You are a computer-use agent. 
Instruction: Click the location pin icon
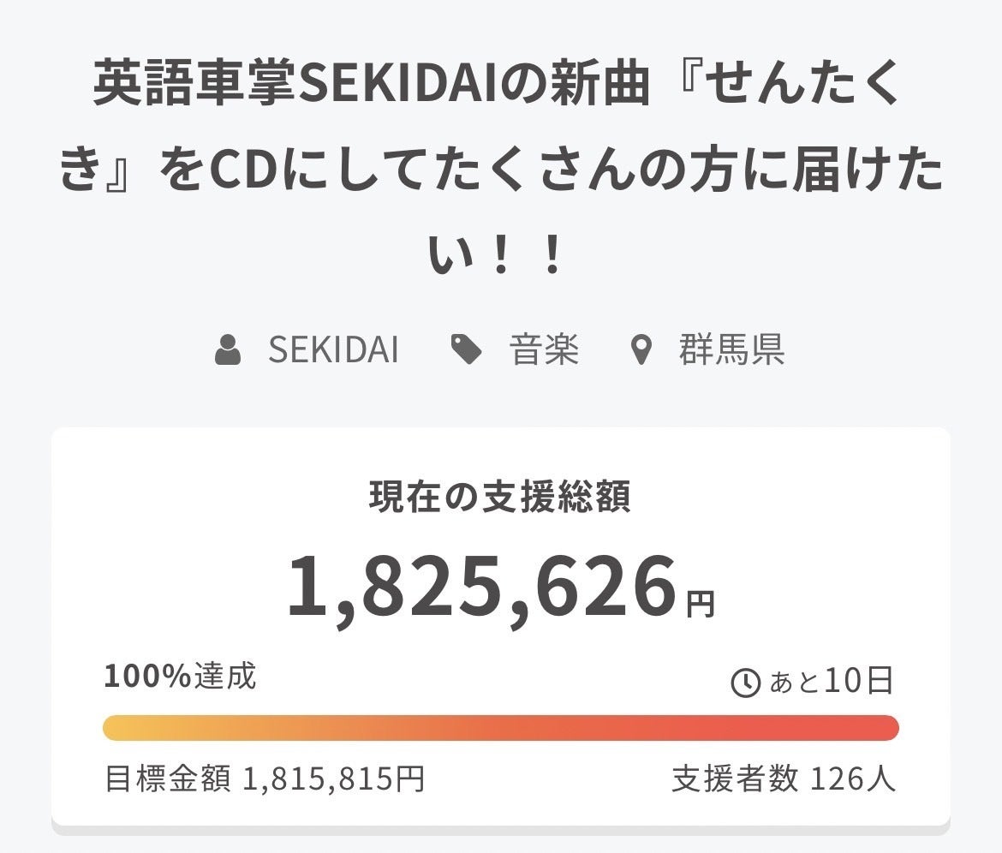click(641, 351)
